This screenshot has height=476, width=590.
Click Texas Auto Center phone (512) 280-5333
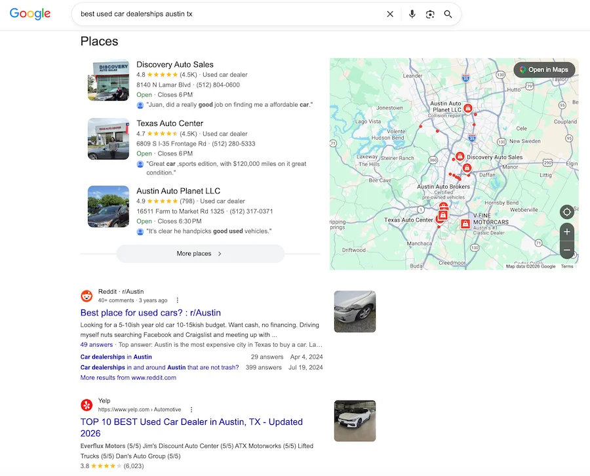click(x=233, y=144)
